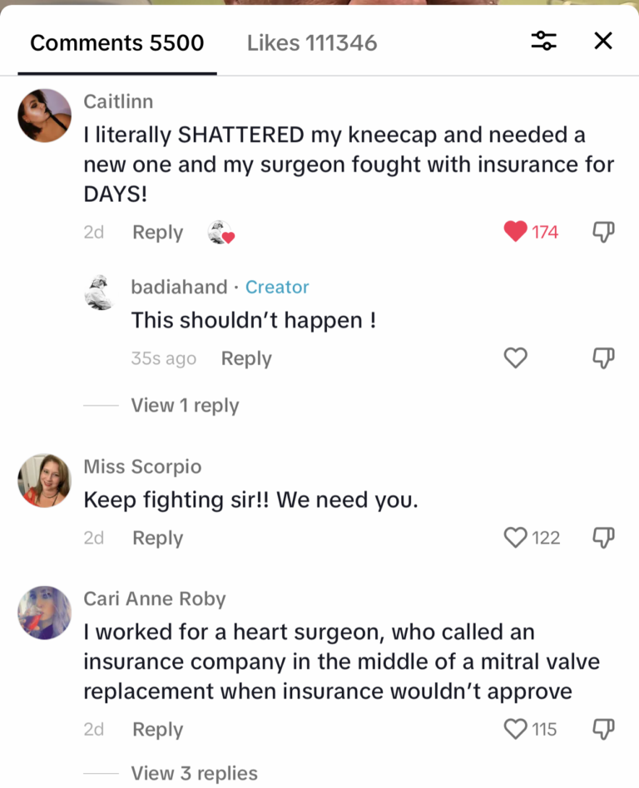Like Miss Scorpio's comment
Image resolution: width=639 pixels, height=788 pixels.
(x=515, y=538)
